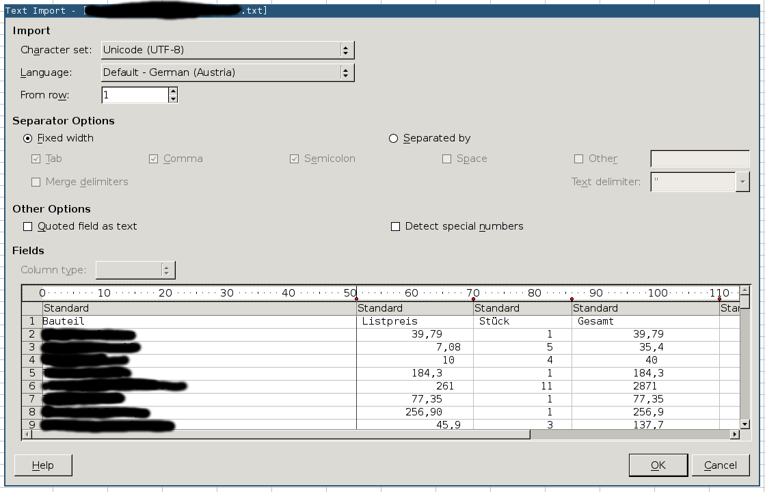Click the preview scroll up arrow
The height and width of the screenshot is (492, 765).
(744, 290)
